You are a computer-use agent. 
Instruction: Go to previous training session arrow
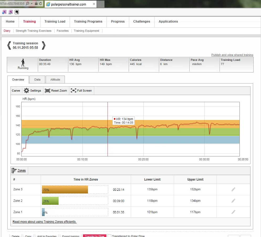(9, 45)
